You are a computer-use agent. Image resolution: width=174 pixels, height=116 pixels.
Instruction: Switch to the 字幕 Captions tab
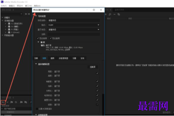point(74,58)
